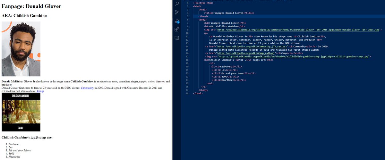Open the Remote Explorer icon
The image size is (385, 160).
(x=176, y=38)
